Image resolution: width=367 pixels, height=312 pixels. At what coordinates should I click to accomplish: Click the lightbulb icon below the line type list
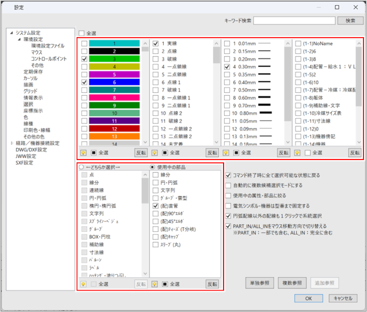point(155,153)
